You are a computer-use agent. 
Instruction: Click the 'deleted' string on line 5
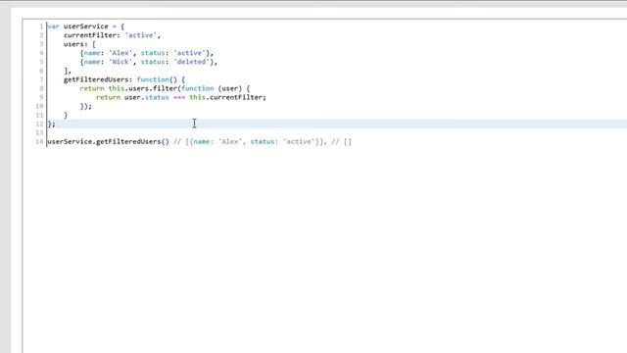[191, 62]
